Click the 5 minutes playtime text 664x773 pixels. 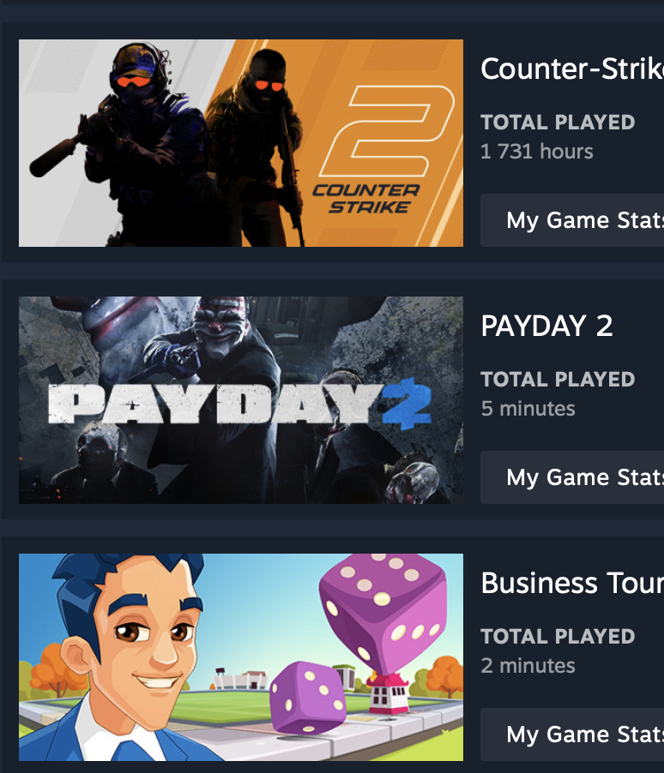[x=528, y=409]
